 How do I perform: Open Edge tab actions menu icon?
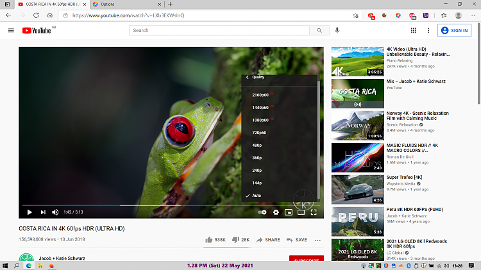(x=7, y=4)
